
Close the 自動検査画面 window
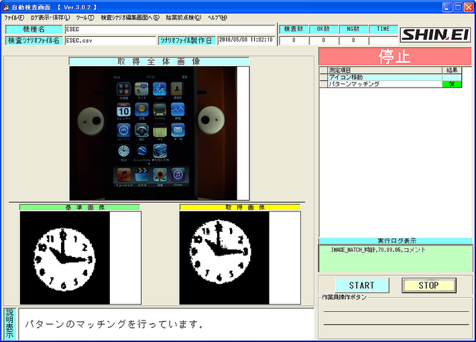(469, 7)
